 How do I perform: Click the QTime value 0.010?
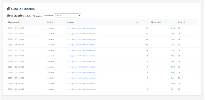[x=173, y=50]
